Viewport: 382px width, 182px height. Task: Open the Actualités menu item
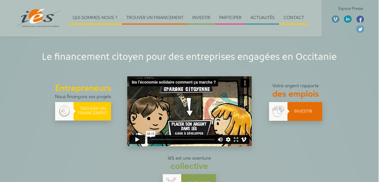coord(263,18)
